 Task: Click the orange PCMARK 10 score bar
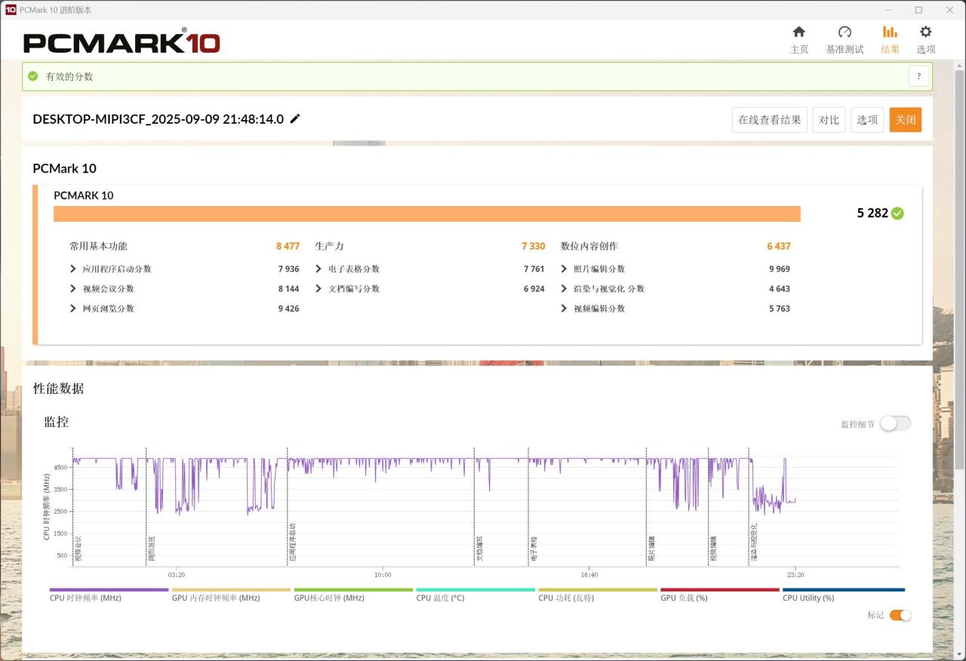tap(427, 214)
